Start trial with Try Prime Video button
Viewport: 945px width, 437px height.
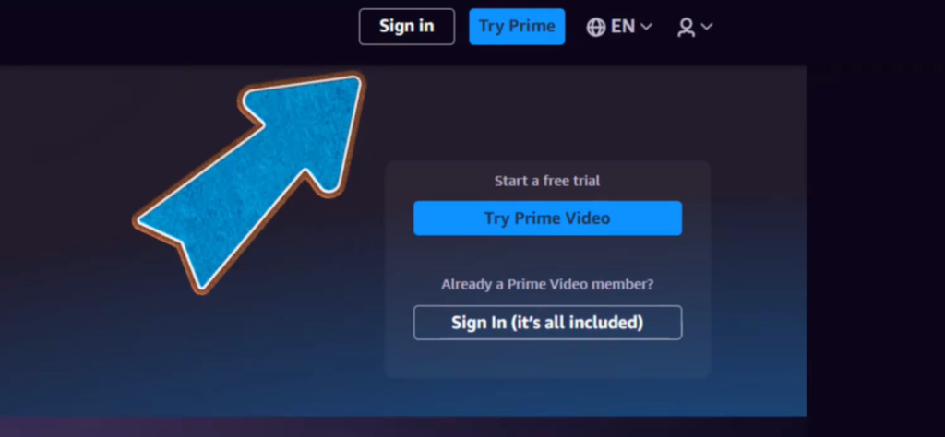pyautogui.click(x=548, y=218)
